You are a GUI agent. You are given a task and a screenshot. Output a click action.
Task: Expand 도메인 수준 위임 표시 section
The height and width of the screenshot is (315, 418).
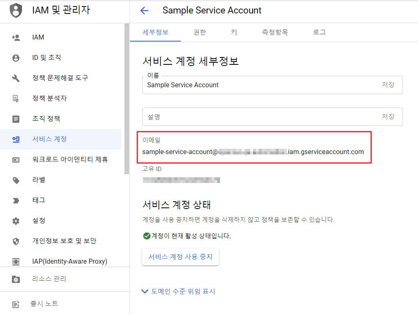[178, 291]
